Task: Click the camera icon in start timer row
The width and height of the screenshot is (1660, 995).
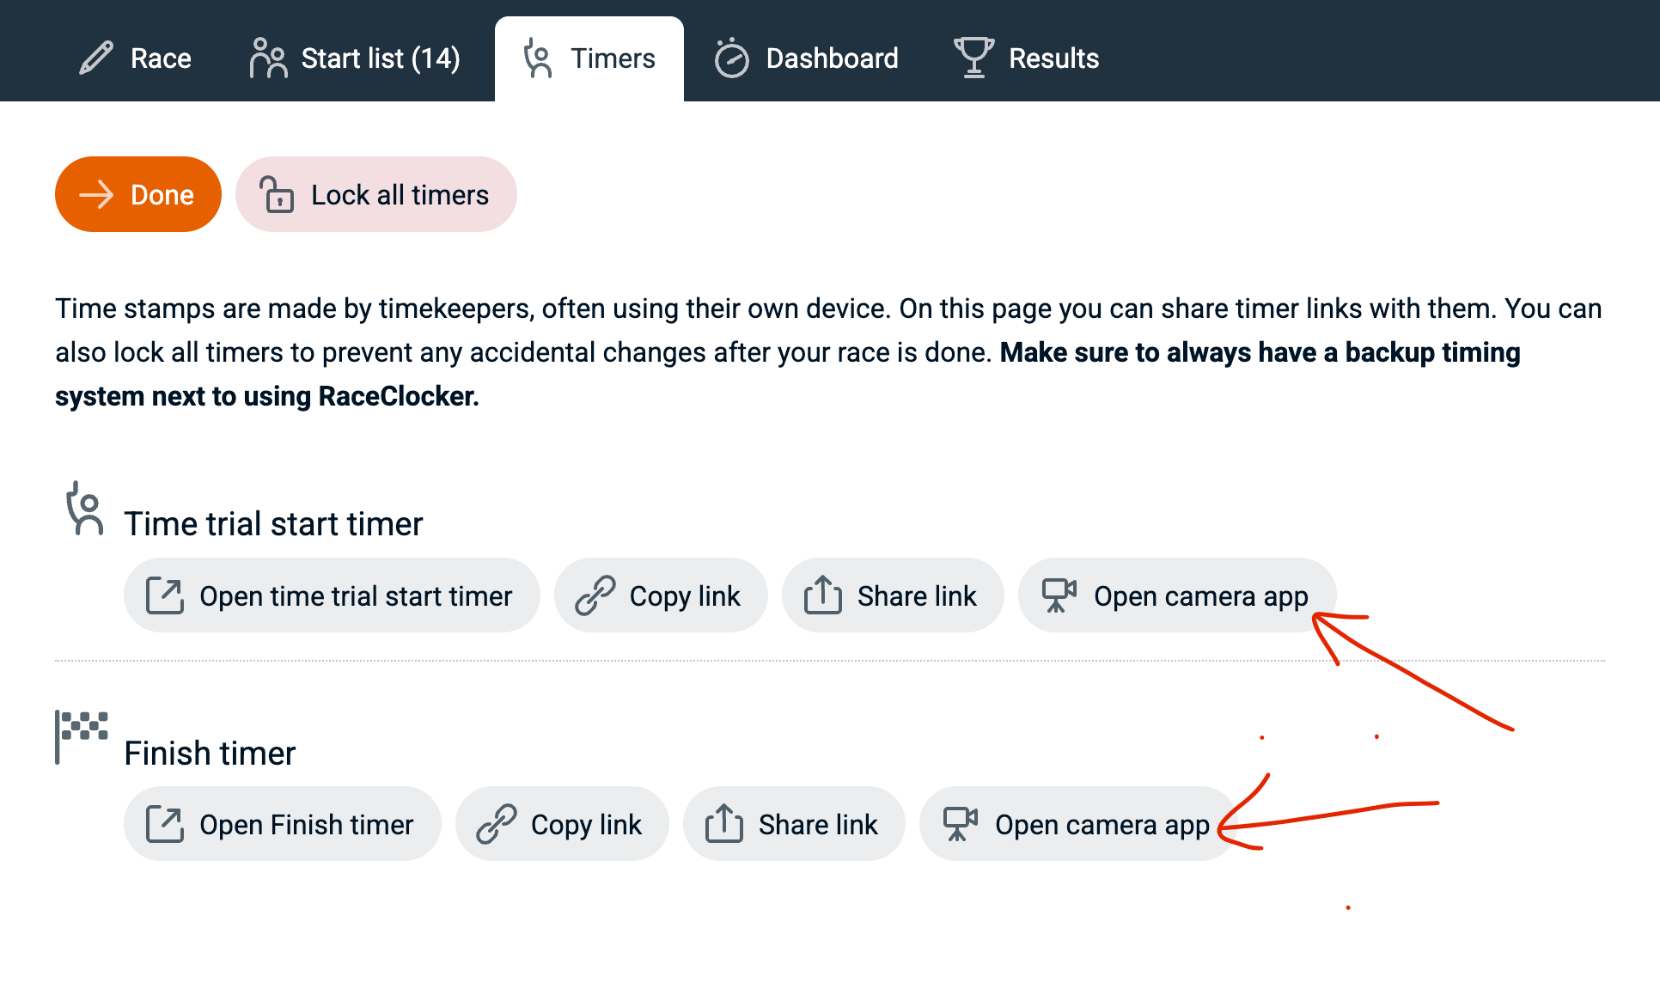Action: [1059, 595]
